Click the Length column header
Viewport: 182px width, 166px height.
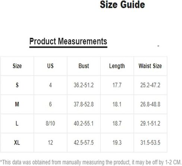click(x=117, y=66)
